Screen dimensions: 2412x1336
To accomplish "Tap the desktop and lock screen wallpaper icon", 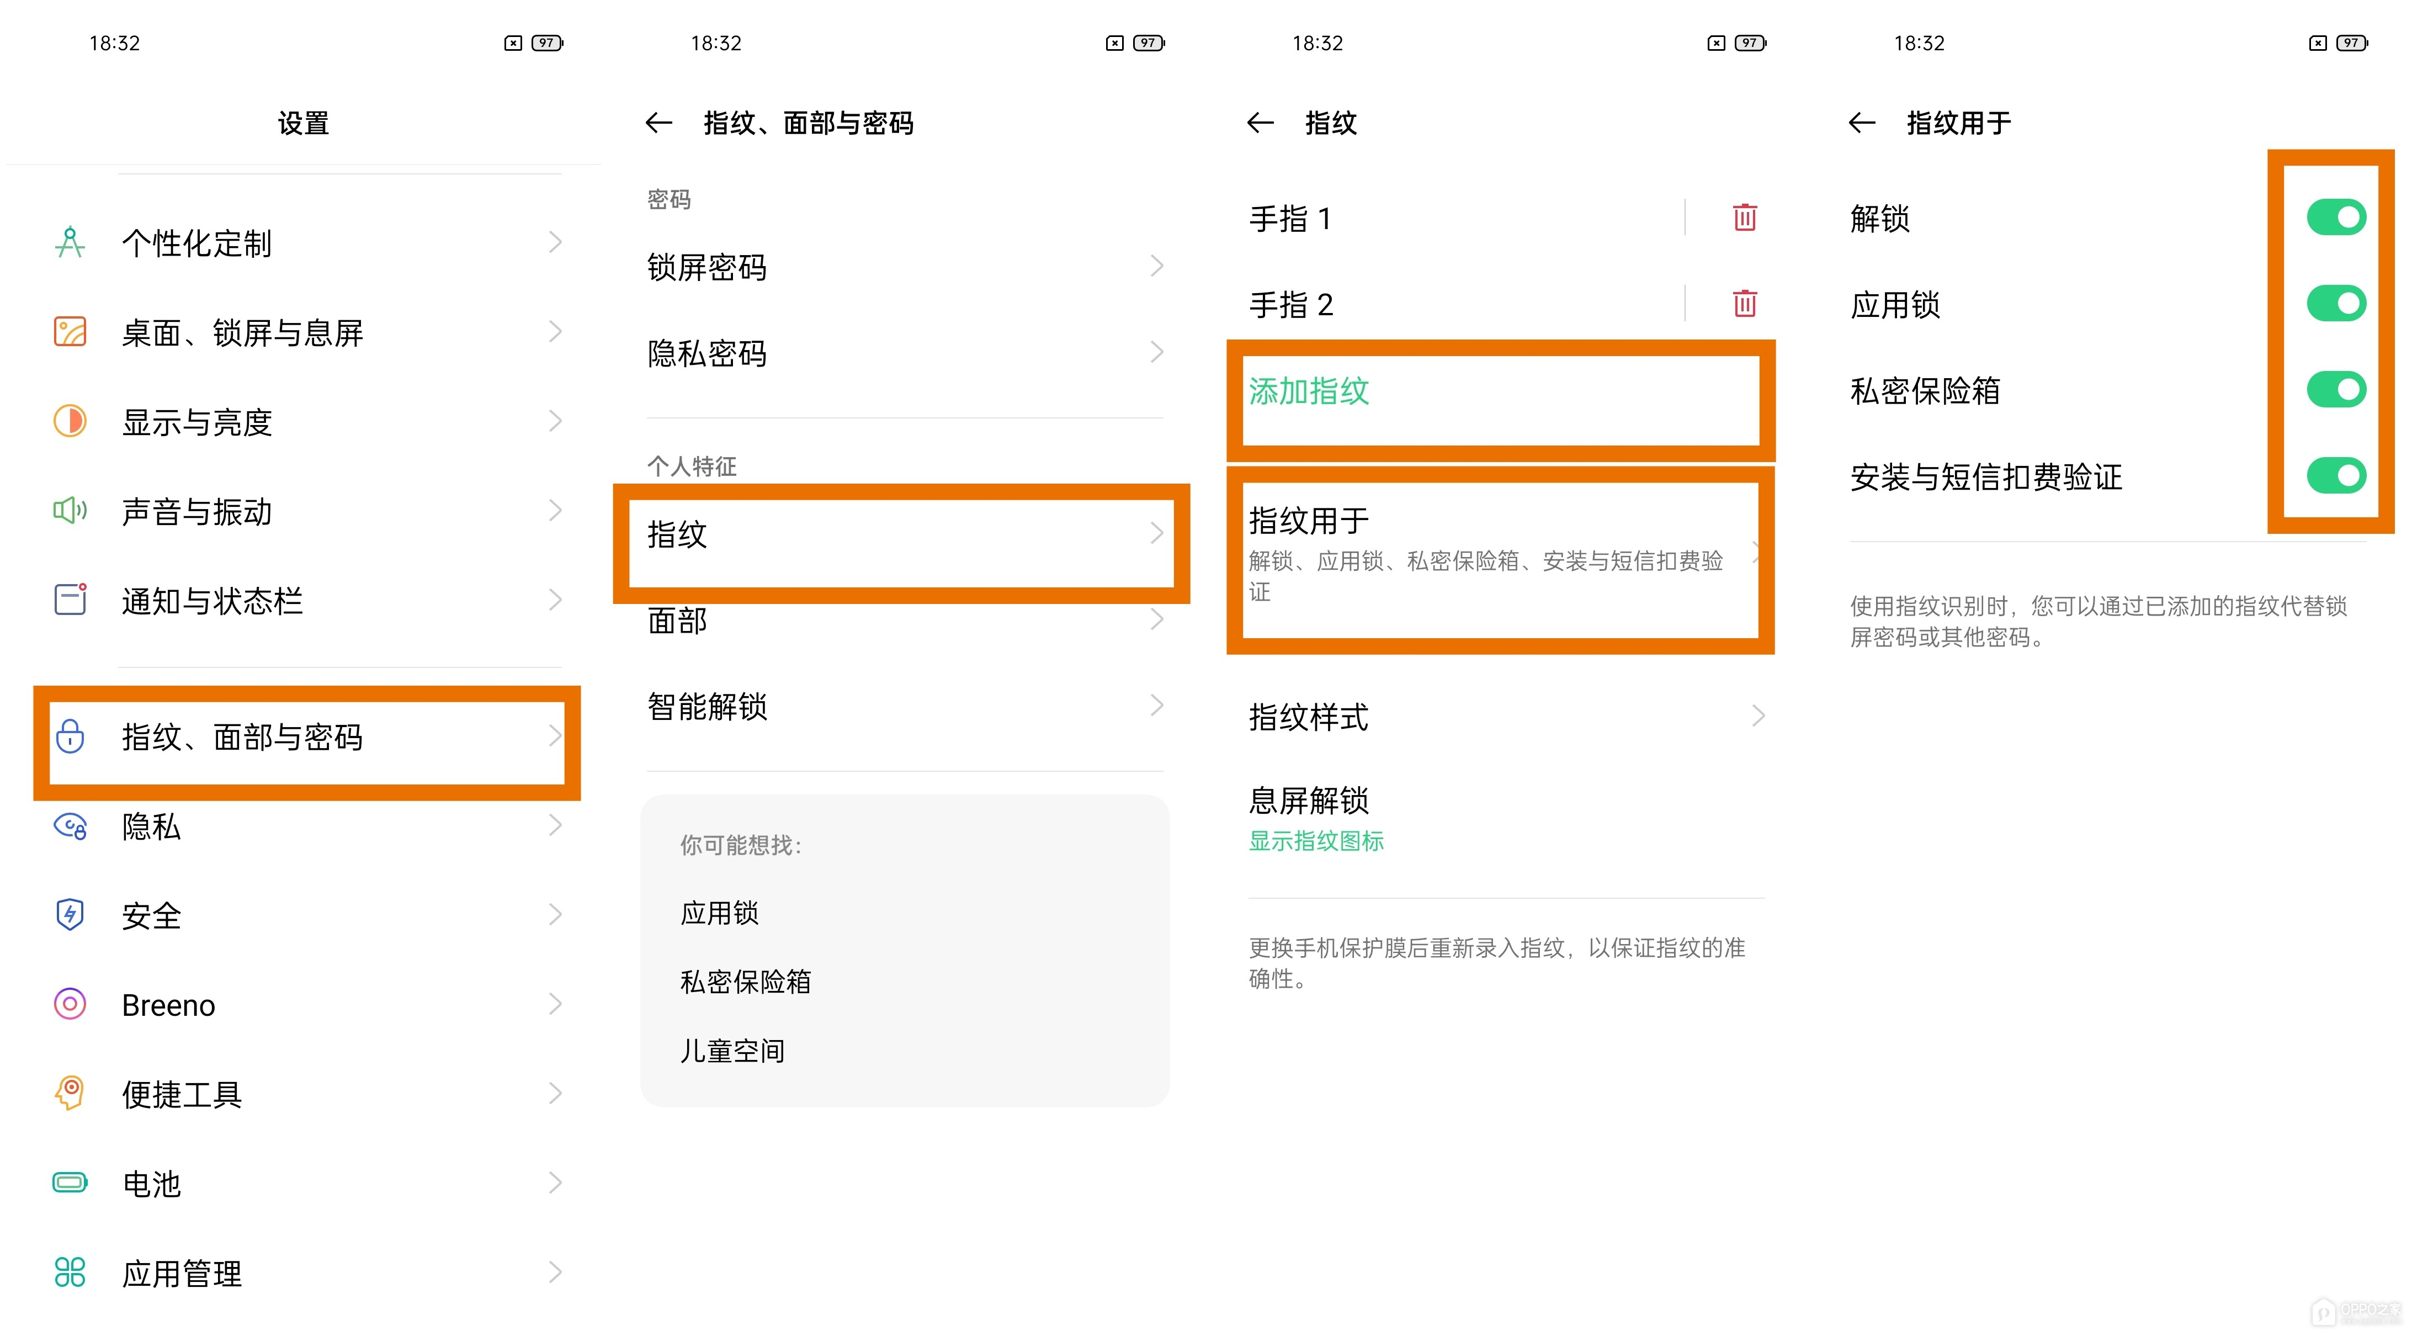I will click(x=70, y=331).
